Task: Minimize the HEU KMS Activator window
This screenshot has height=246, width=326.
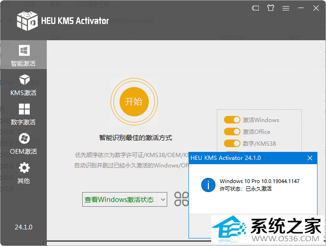Action: (301, 8)
